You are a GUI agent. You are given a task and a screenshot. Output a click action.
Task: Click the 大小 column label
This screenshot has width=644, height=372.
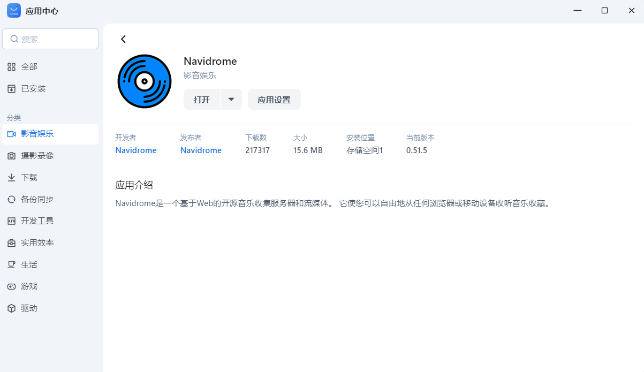pos(300,138)
